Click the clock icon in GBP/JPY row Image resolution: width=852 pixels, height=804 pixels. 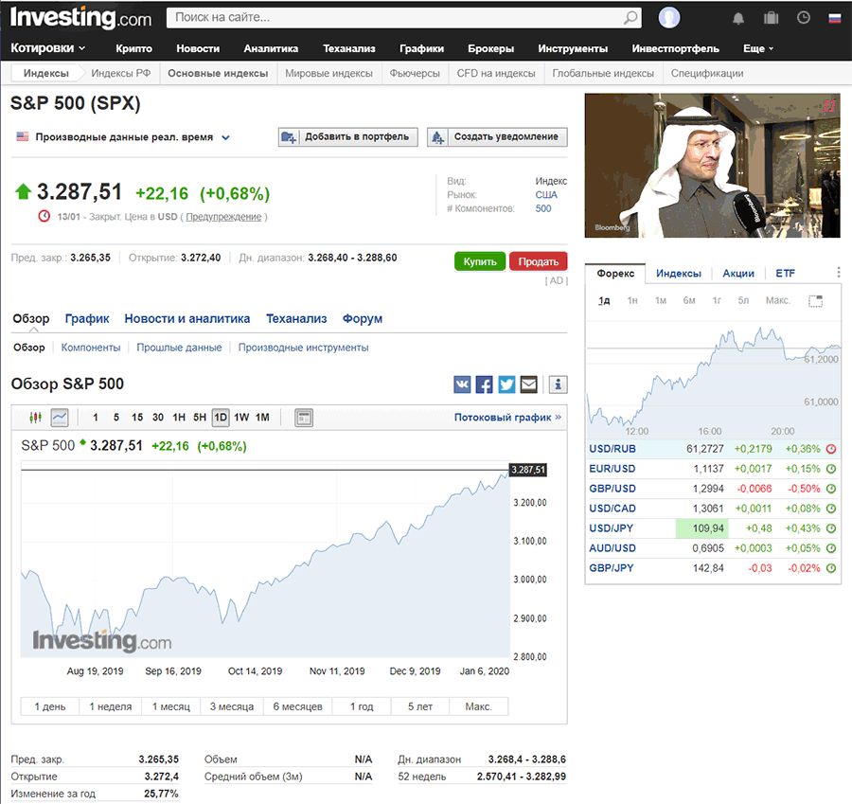point(831,568)
